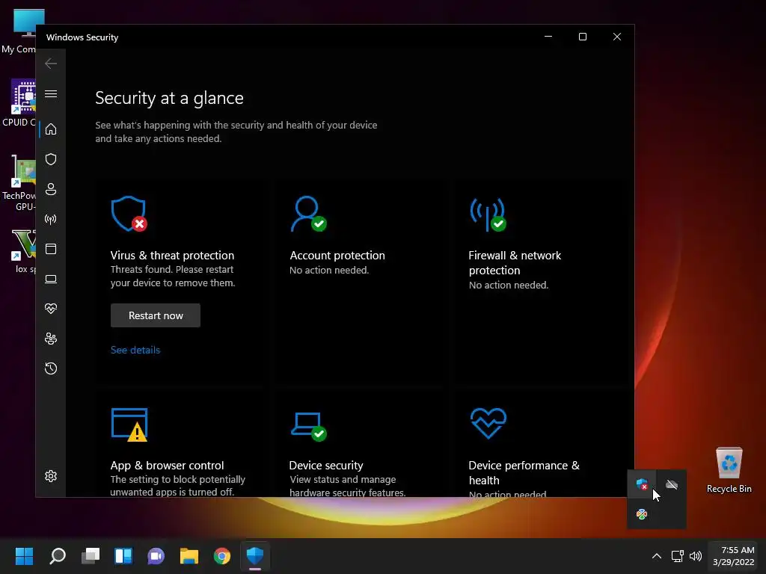Collapse the hidden tray icons chevron
766x574 pixels.
pos(657,556)
